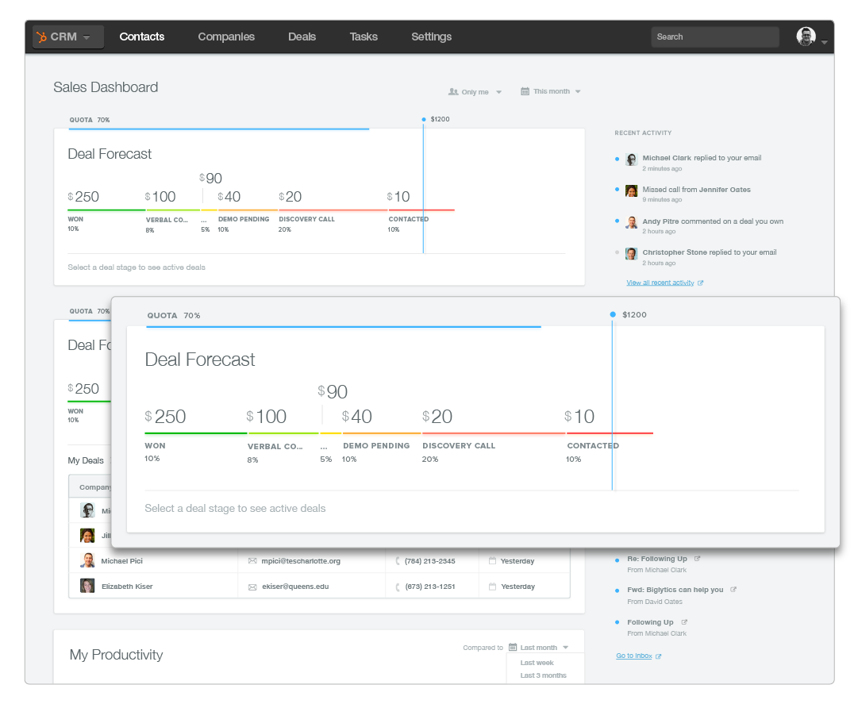Open the 'Only me' owner filter dropdown
The height and width of the screenshot is (704, 858).
click(x=475, y=92)
